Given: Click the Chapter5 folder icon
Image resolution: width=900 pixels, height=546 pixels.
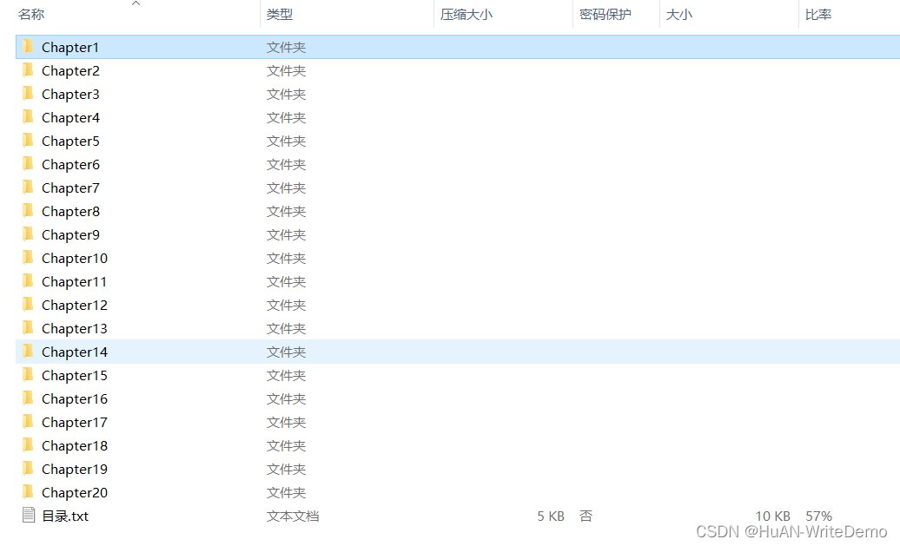Looking at the screenshot, I should coord(28,141).
